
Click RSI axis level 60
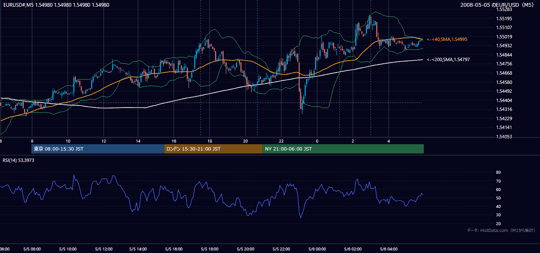[498, 189]
